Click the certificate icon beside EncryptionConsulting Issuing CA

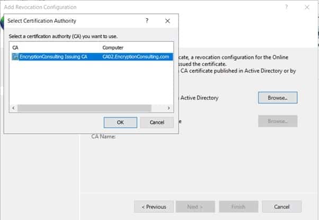(x=15, y=56)
